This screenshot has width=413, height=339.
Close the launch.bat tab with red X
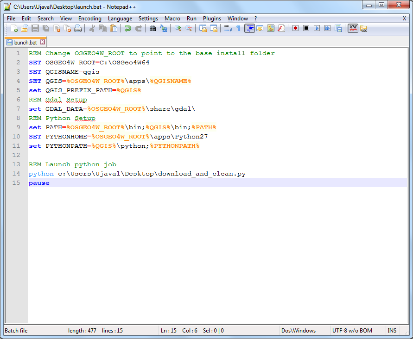point(43,42)
